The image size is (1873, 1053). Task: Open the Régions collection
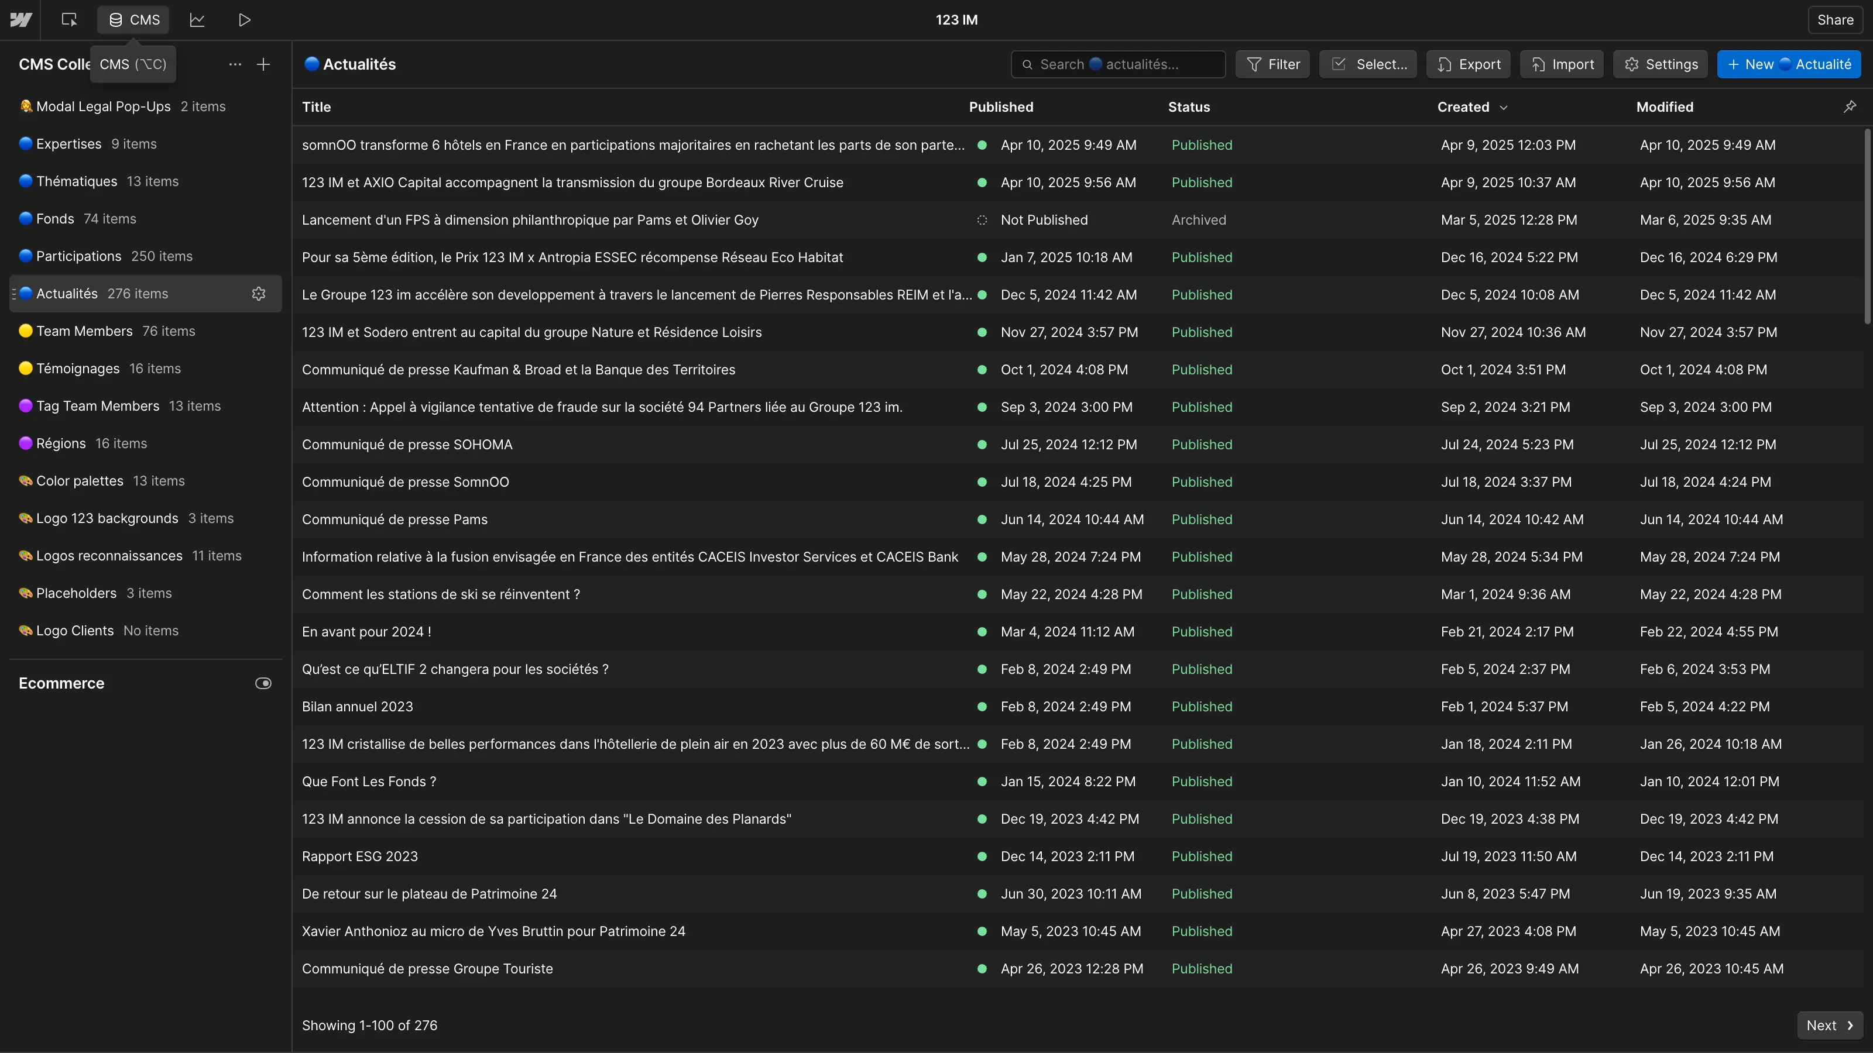pyautogui.click(x=145, y=443)
